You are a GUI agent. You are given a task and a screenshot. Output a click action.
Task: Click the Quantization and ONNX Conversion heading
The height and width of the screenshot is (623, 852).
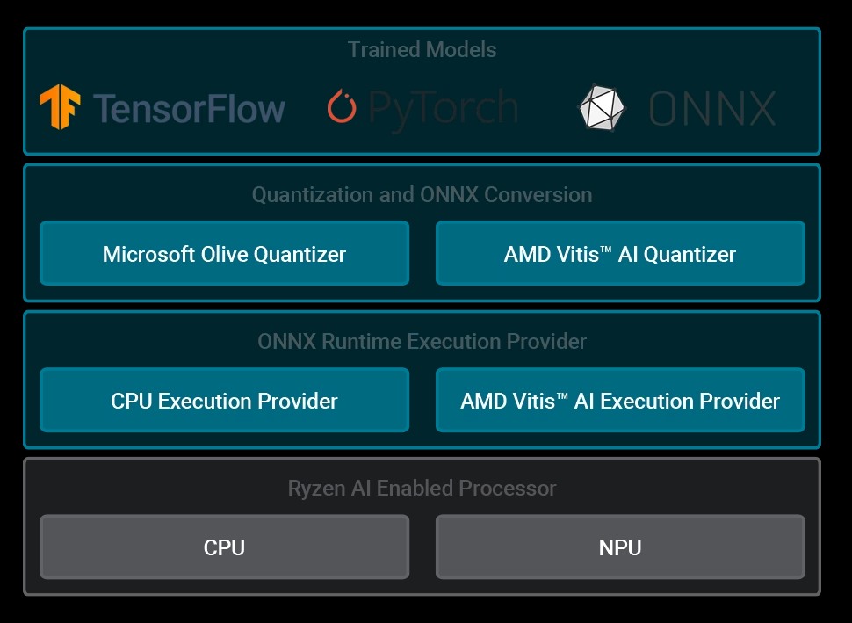tap(422, 194)
